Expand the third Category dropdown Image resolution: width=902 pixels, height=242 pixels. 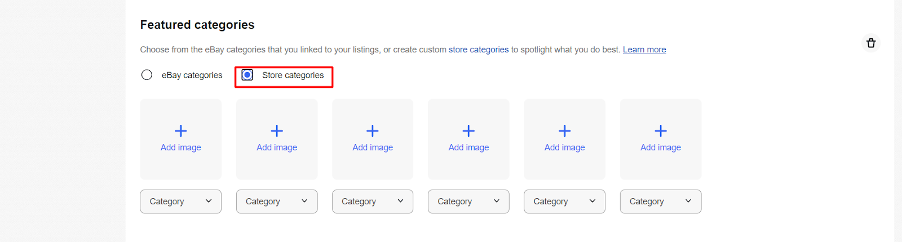pyautogui.click(x=373, y=201)
